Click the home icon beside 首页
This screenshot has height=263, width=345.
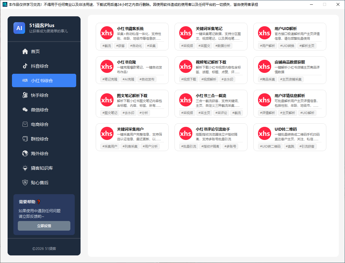coord(25,51)
